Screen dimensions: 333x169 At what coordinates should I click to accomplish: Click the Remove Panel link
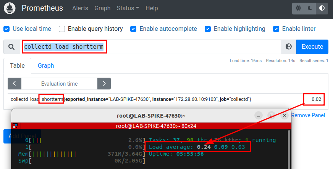click(308, 115)
